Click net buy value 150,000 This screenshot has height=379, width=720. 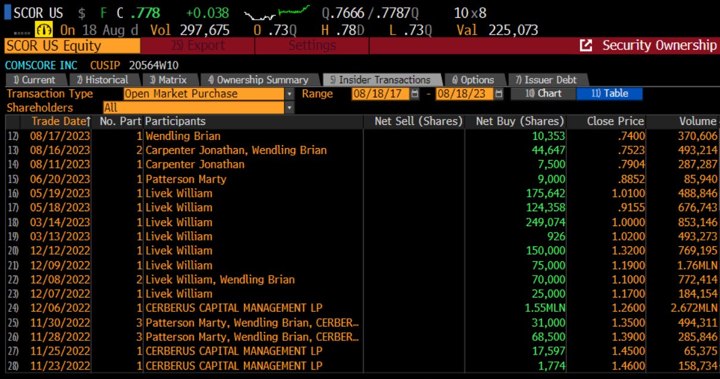click(546, 250)
